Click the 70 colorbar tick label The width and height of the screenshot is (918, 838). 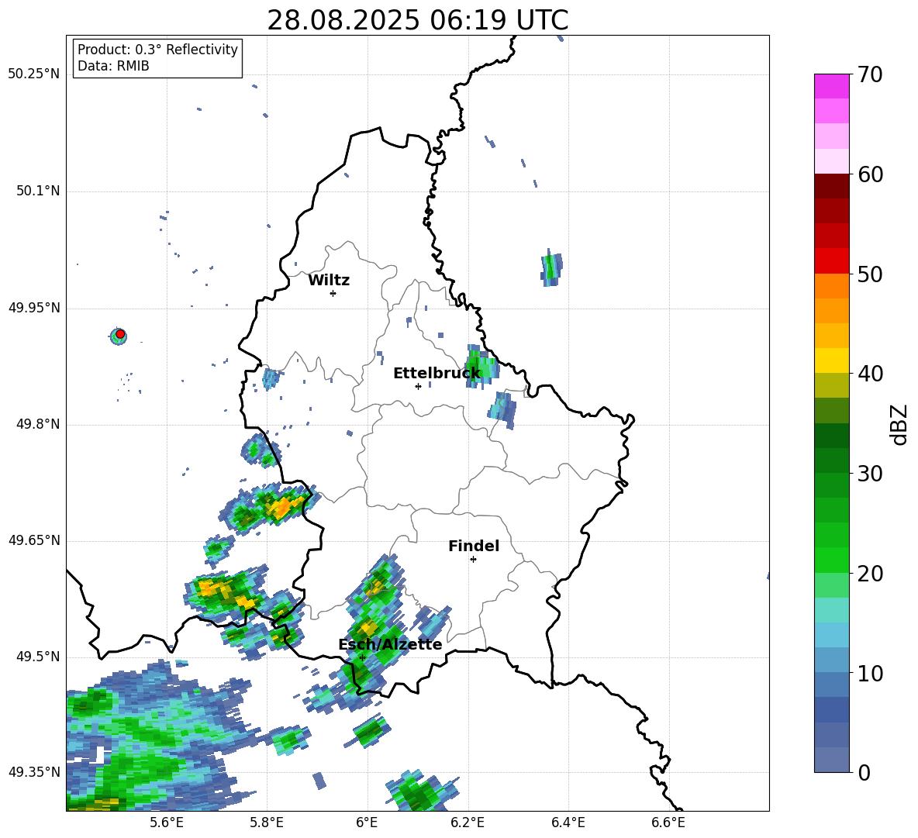point(870,74)
